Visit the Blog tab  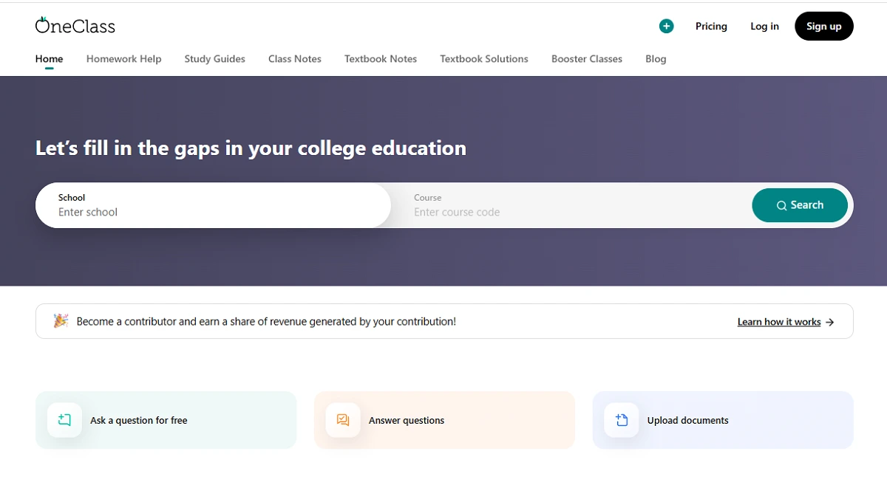[655, 59]
